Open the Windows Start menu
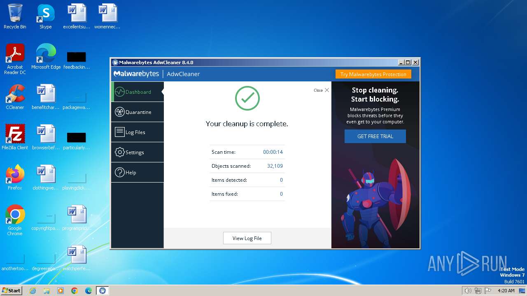527x296 pixels. click(x=11, y=290)
